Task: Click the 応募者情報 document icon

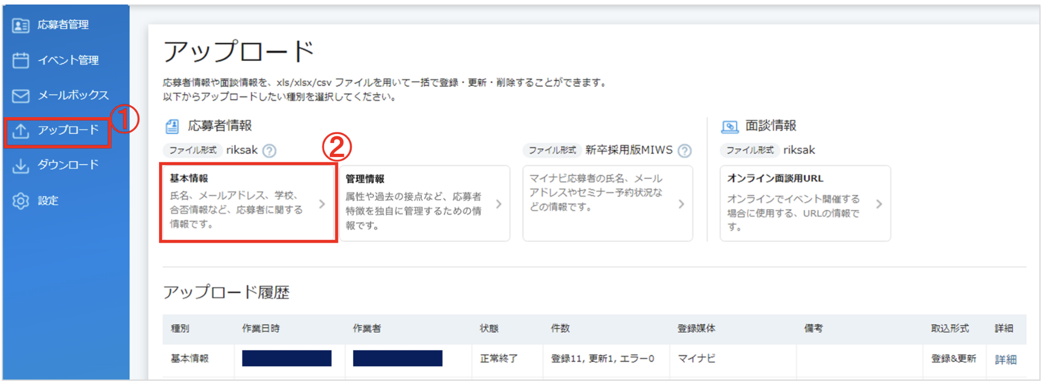Action: 172,126
